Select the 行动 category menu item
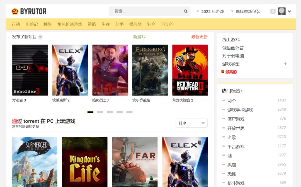 (x=16, y=24)
